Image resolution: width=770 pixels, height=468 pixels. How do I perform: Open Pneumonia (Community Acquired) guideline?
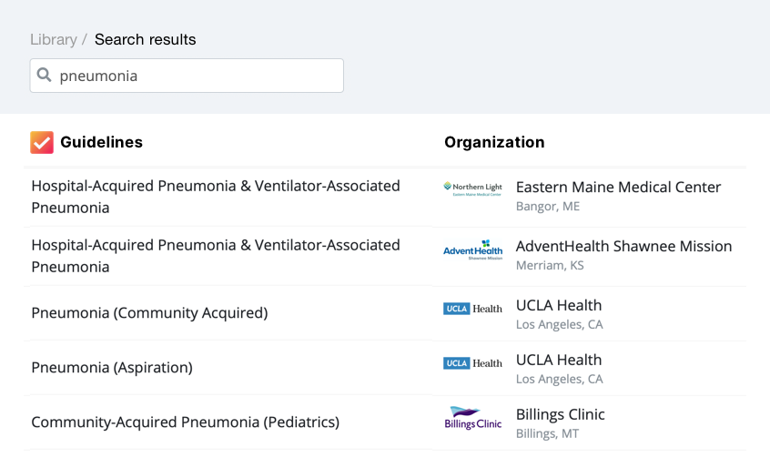(149, 313)
